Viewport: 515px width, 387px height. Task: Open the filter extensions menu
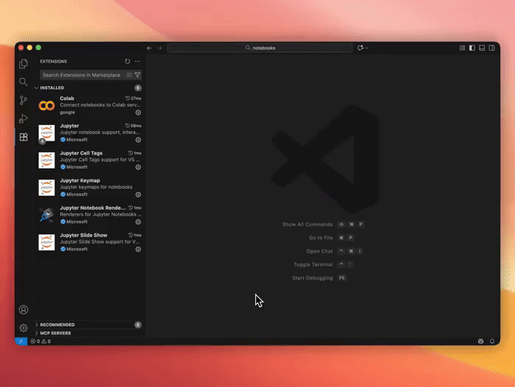point(138,75)
